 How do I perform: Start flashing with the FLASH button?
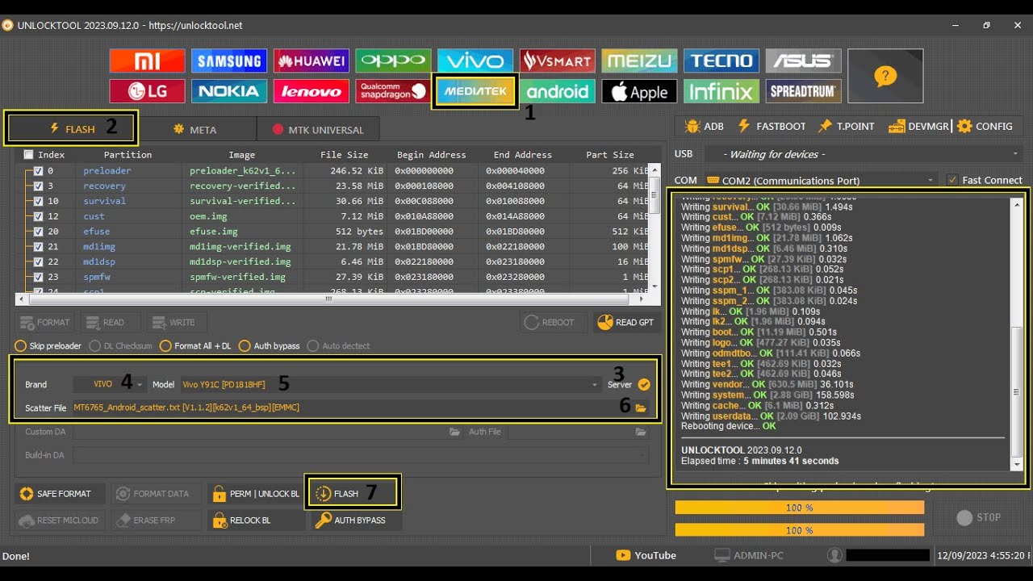tap(353, 494)
